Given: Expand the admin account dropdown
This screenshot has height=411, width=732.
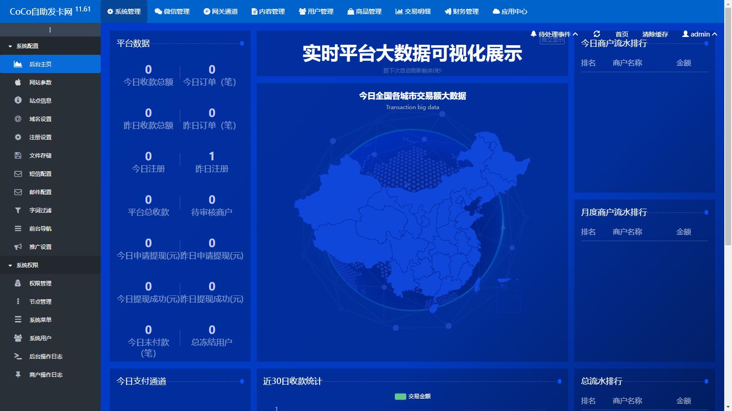Looking at the screenshot, I should pyautogui.click(x=699, y=34).
